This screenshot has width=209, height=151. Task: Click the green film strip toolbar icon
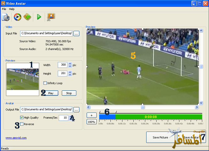tap(27, 17)
